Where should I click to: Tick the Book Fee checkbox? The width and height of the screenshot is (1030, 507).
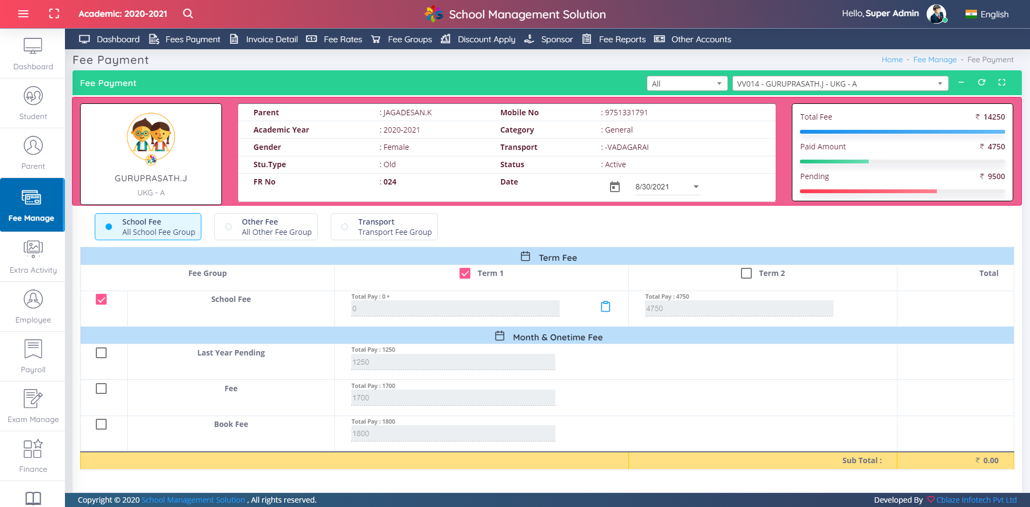coord(101,424)
